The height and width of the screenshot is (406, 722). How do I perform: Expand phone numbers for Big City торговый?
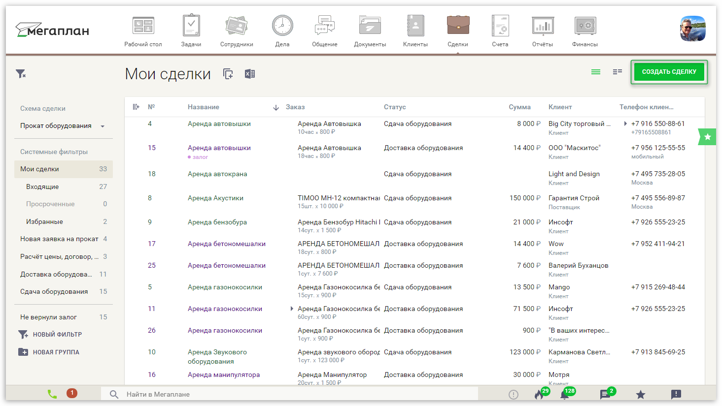click(x=625, y=124)
